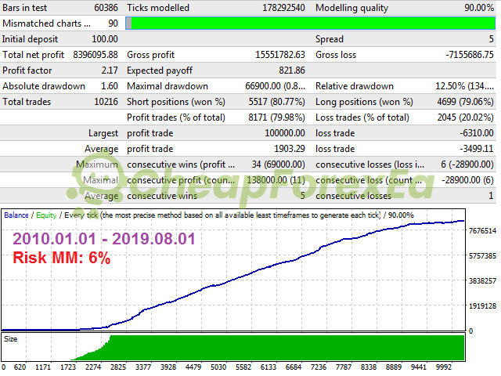Select the value 10216
This screenshot has height=376, width=501.
point(106,102)
